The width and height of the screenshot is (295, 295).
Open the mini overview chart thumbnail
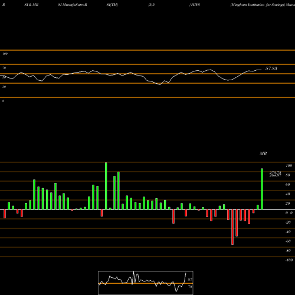tap(146, 283)
